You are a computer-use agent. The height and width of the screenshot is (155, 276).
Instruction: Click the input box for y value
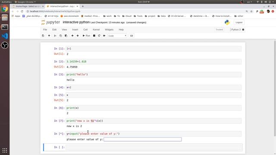[143, 139]
